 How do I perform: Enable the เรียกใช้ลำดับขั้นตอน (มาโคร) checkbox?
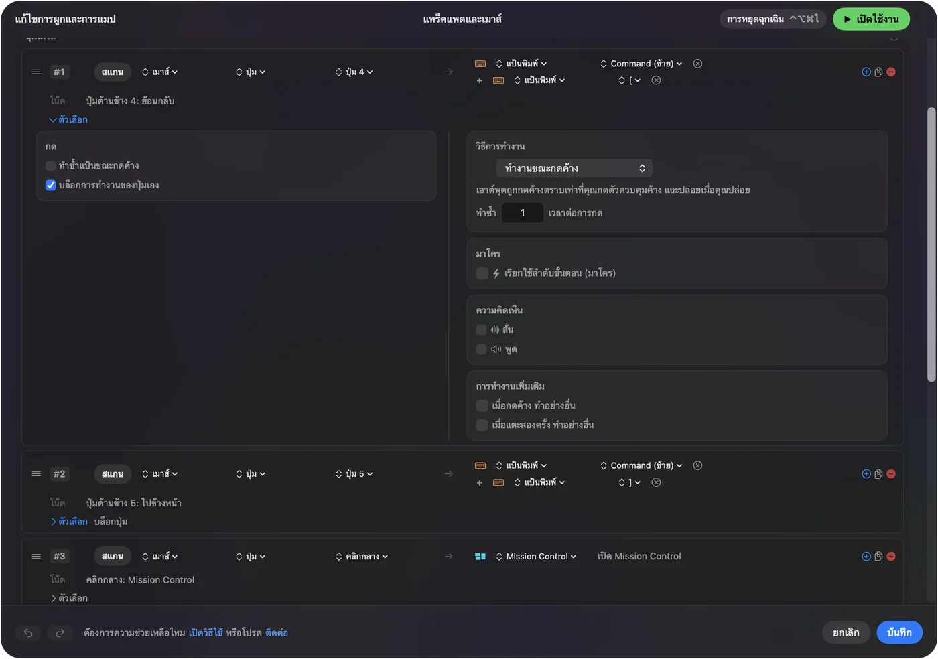point(482,273)
